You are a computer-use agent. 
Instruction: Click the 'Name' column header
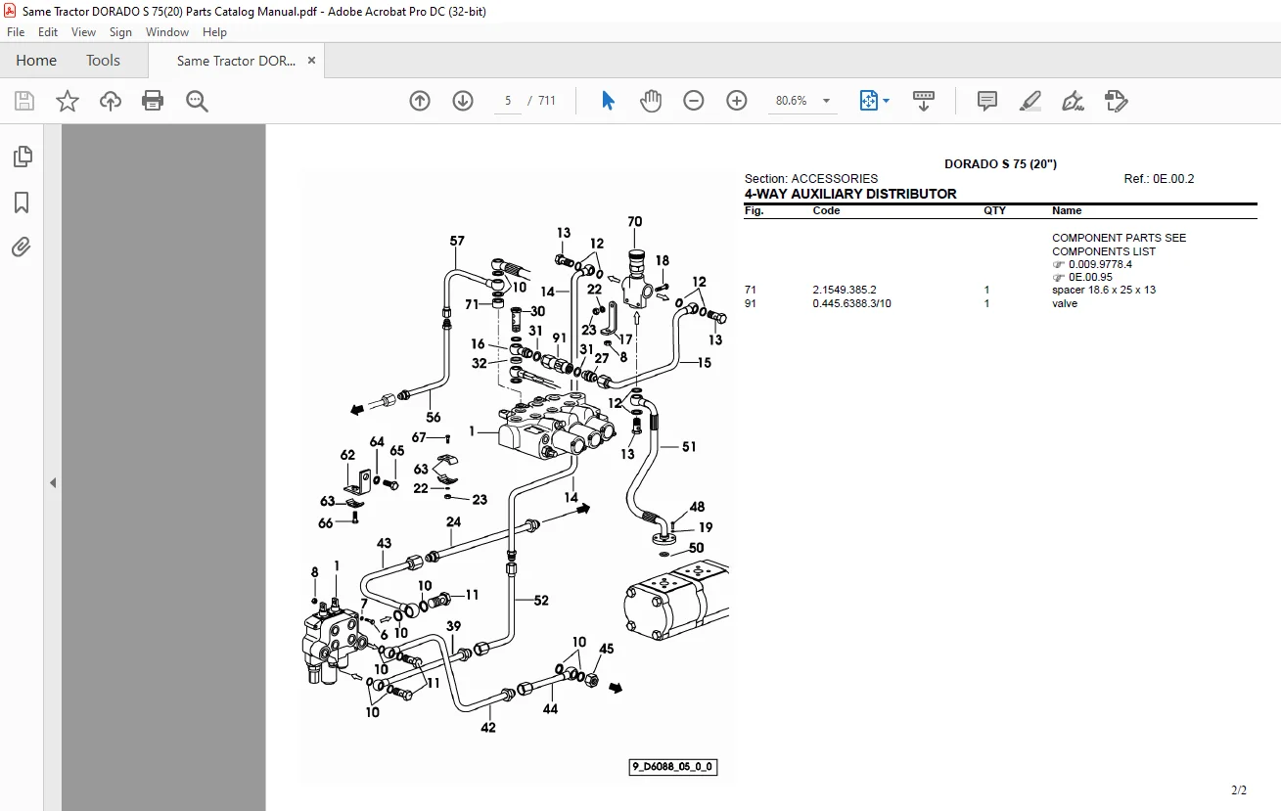pyautogui.click(x=1067, y=210)
